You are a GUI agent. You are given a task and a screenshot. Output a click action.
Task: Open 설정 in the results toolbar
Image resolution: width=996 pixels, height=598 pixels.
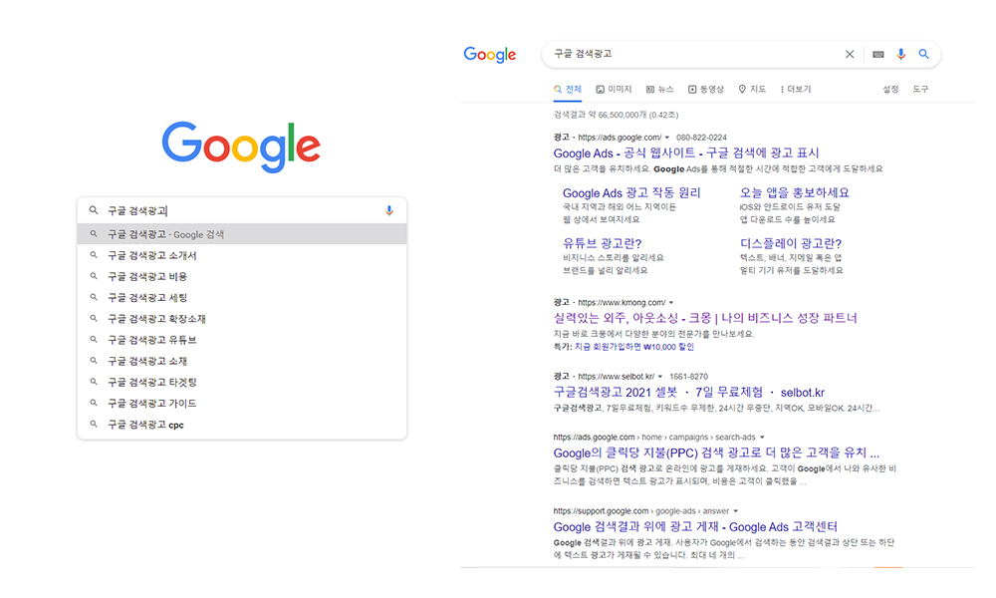[890, 90]
